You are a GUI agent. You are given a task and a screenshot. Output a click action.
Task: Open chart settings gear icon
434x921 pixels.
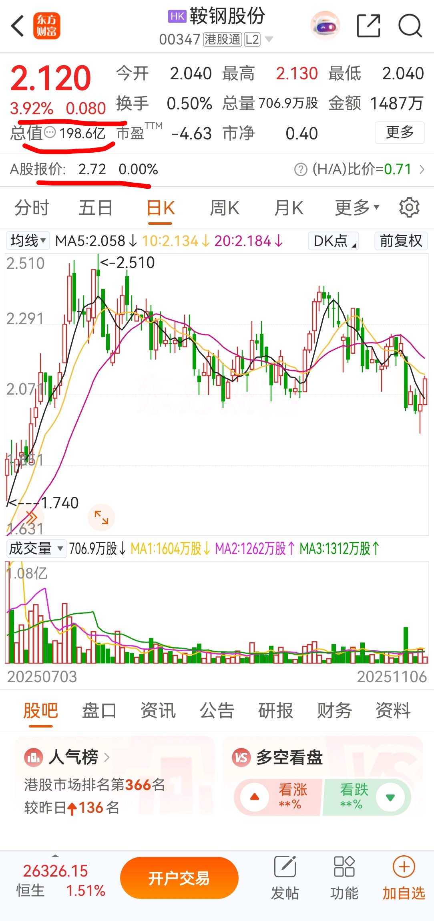point(409,208)
